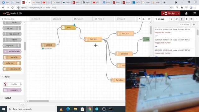Open VLC from the taskbar
This screenshot has width=199, height=112.
[x=61, y=109]
